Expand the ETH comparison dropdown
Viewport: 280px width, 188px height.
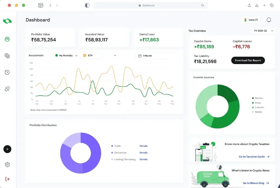click(x=115, y=55)
